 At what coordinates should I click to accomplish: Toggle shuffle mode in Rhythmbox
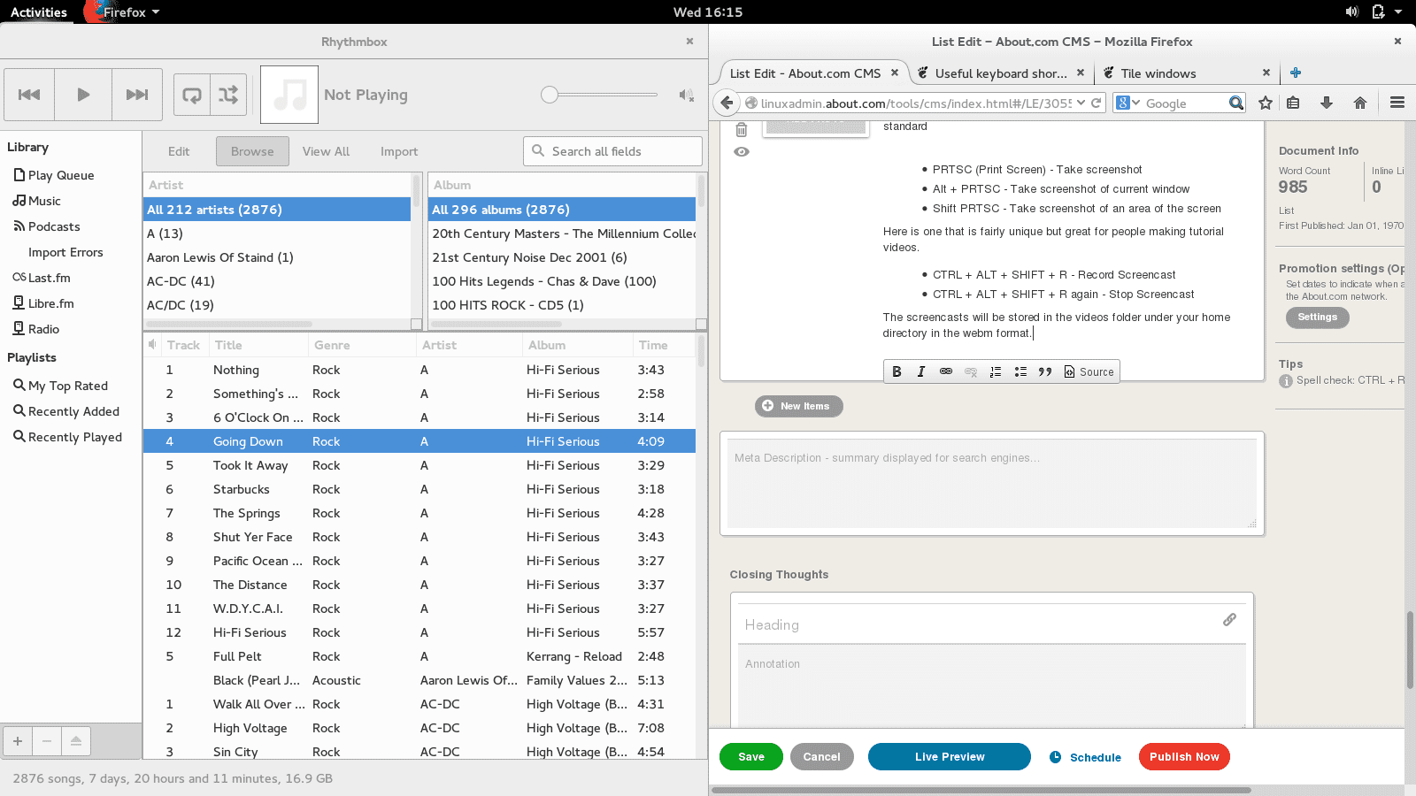228,95
